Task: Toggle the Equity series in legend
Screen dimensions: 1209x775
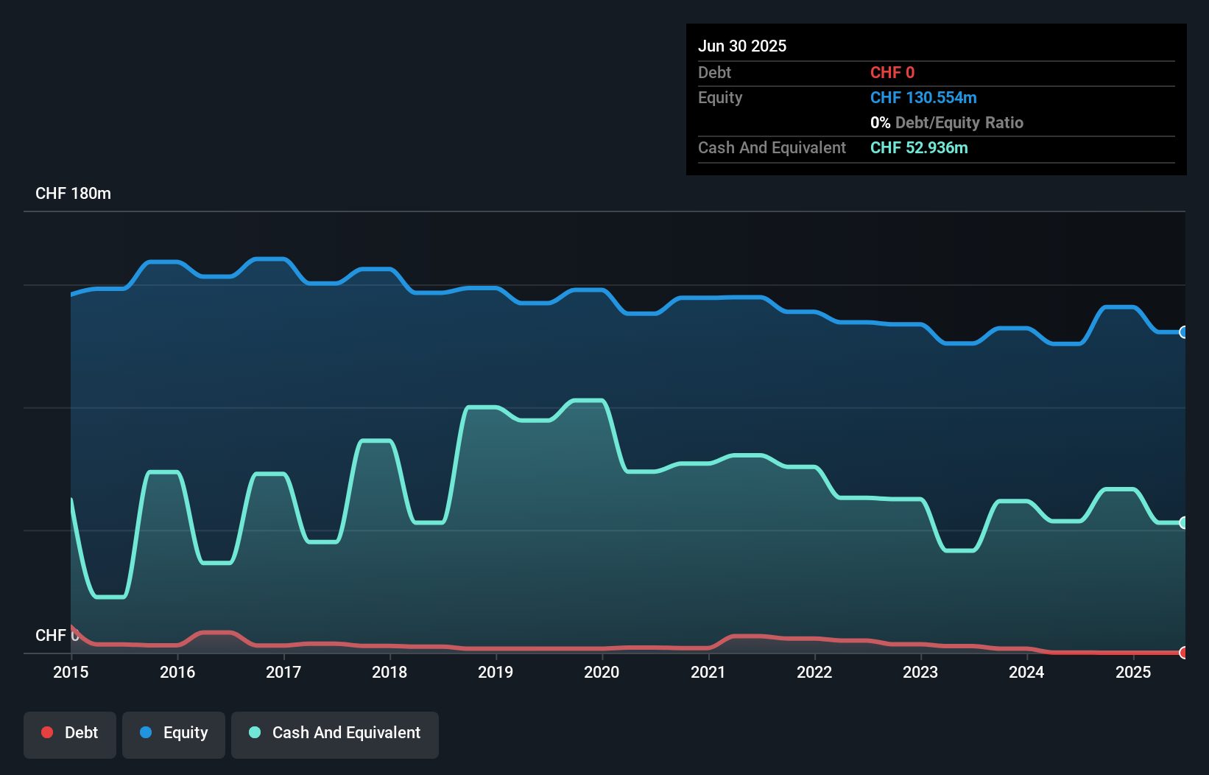Action: tap(174, 733)
